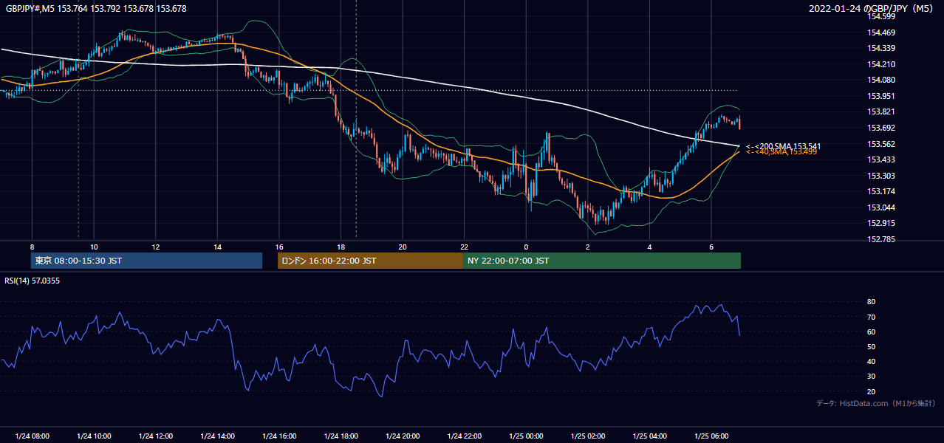The height and width of the screenshot is (443, 944).
Task: Click hour label 0 on the chart axis
Action: pos(526,247)
